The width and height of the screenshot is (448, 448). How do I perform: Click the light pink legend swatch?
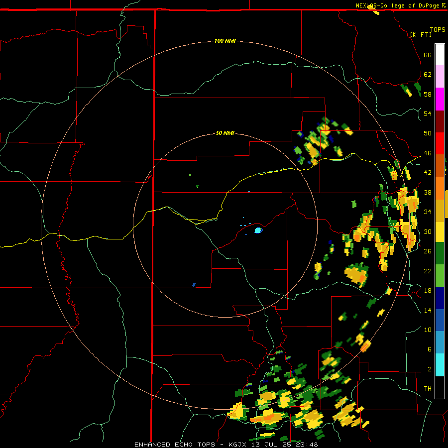[x=440, y=76]
